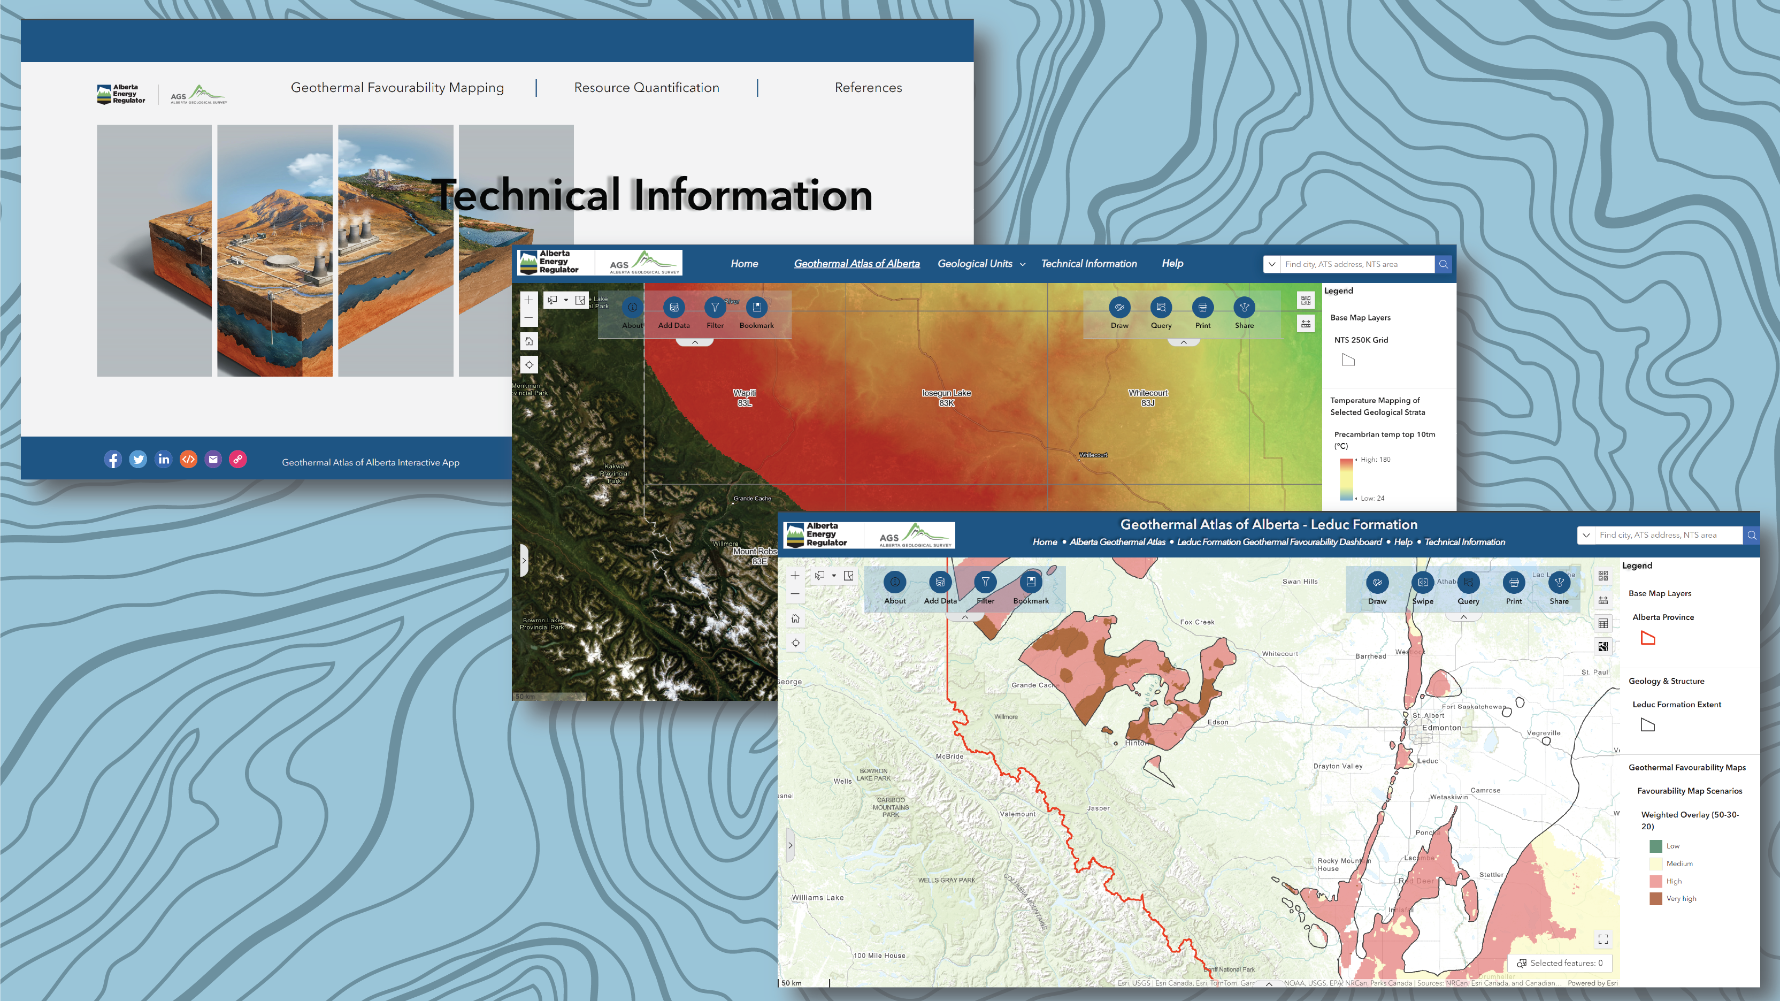Open the Resource Quantification menu item

(646, 87)
